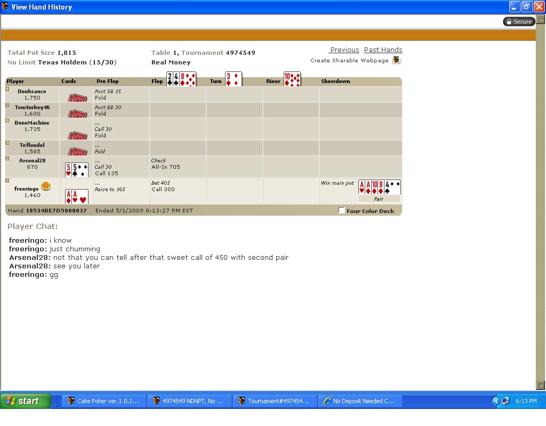Open the Past Hands link
The width and height of the screenshot is (546, 426).
click(383, 50)
